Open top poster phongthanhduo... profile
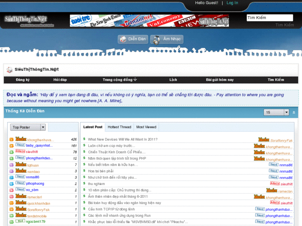This screenshot has width=302, height=226. [x=39, y=158]
